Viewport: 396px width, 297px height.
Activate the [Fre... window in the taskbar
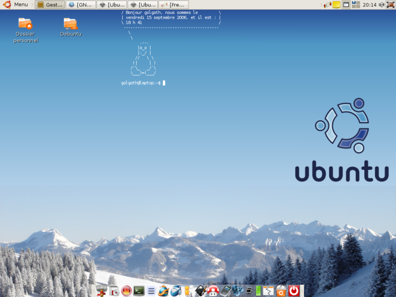(x=174, y=4)
